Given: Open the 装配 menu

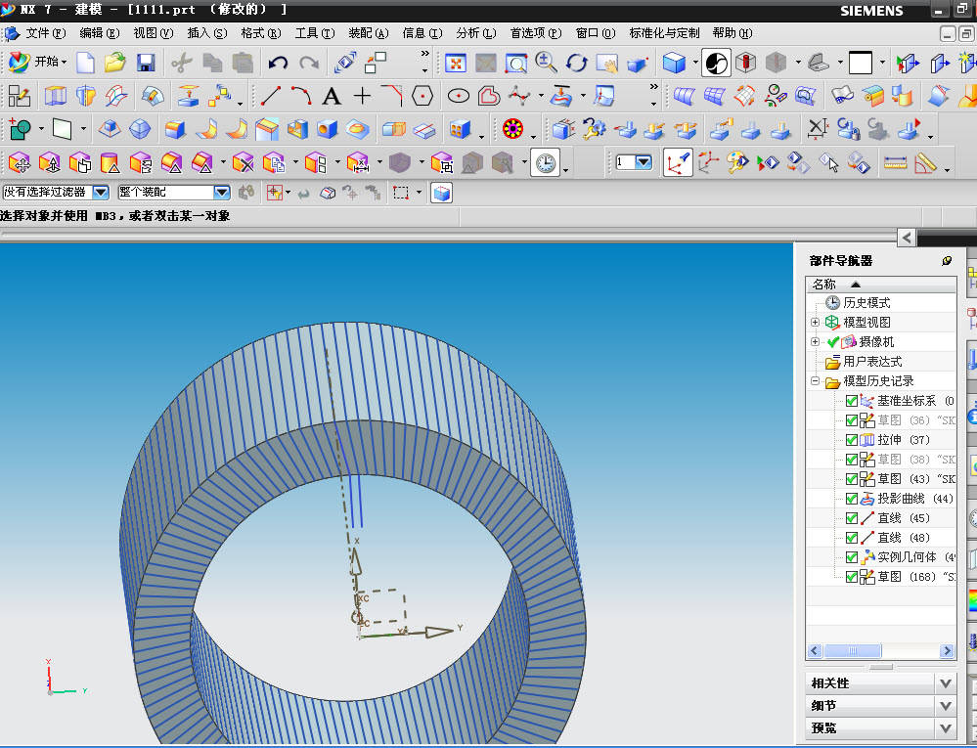Looking at the screenshot, I should point(369,33).
